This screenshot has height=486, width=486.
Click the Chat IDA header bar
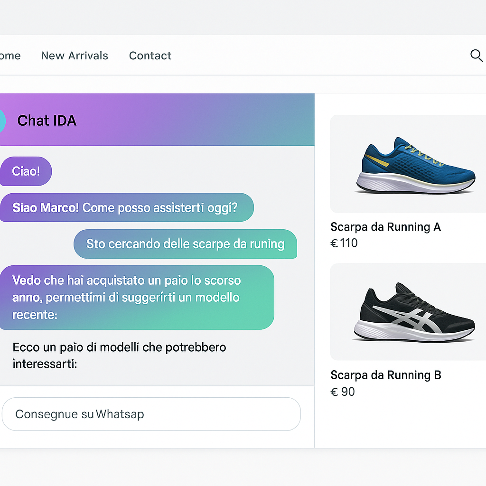point(157,120)
